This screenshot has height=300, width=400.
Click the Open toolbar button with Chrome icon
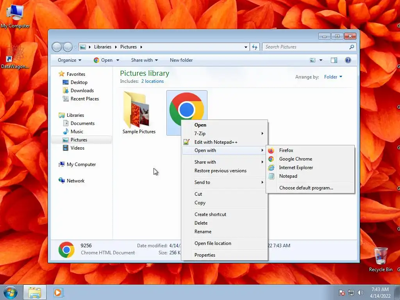103,60
